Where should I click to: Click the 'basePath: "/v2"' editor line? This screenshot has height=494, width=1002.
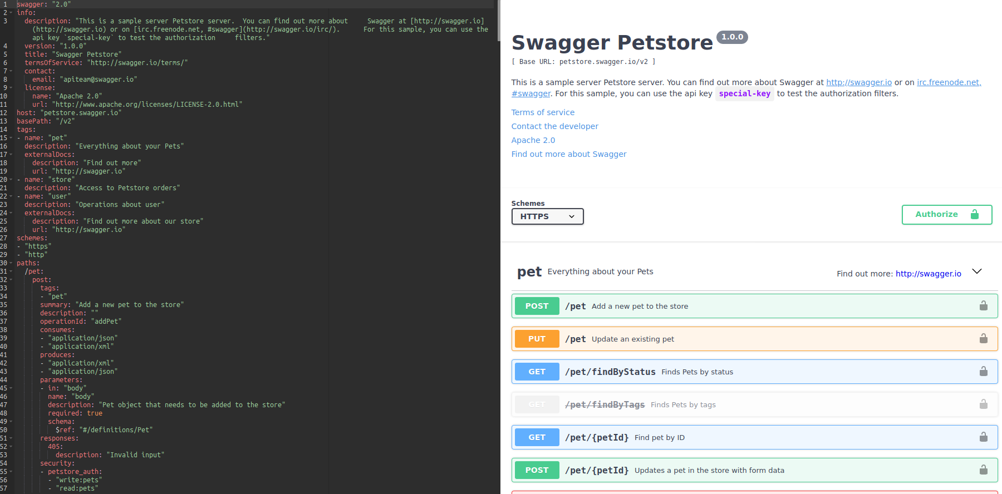click(x=46, y=121)
